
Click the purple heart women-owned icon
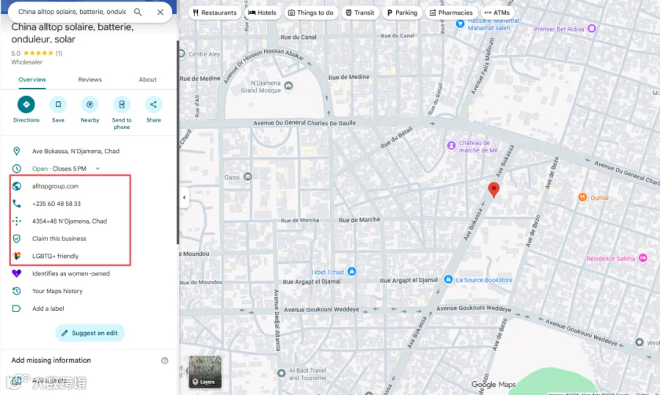[x=16, y=273]
